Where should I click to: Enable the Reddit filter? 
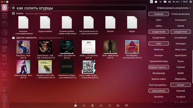(181, 73)
